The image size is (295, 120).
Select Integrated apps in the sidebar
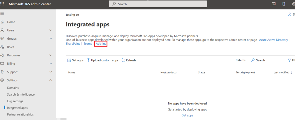(17, 108)
